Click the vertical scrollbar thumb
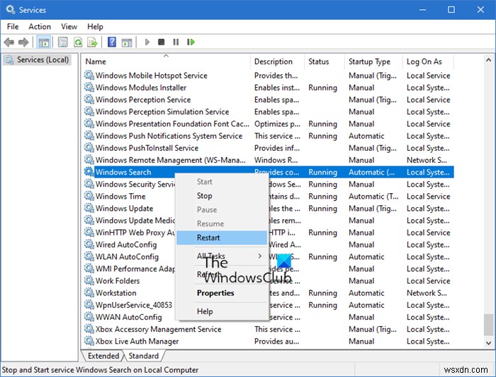Viewport: 496px width, 377px height. pos(488,325)
